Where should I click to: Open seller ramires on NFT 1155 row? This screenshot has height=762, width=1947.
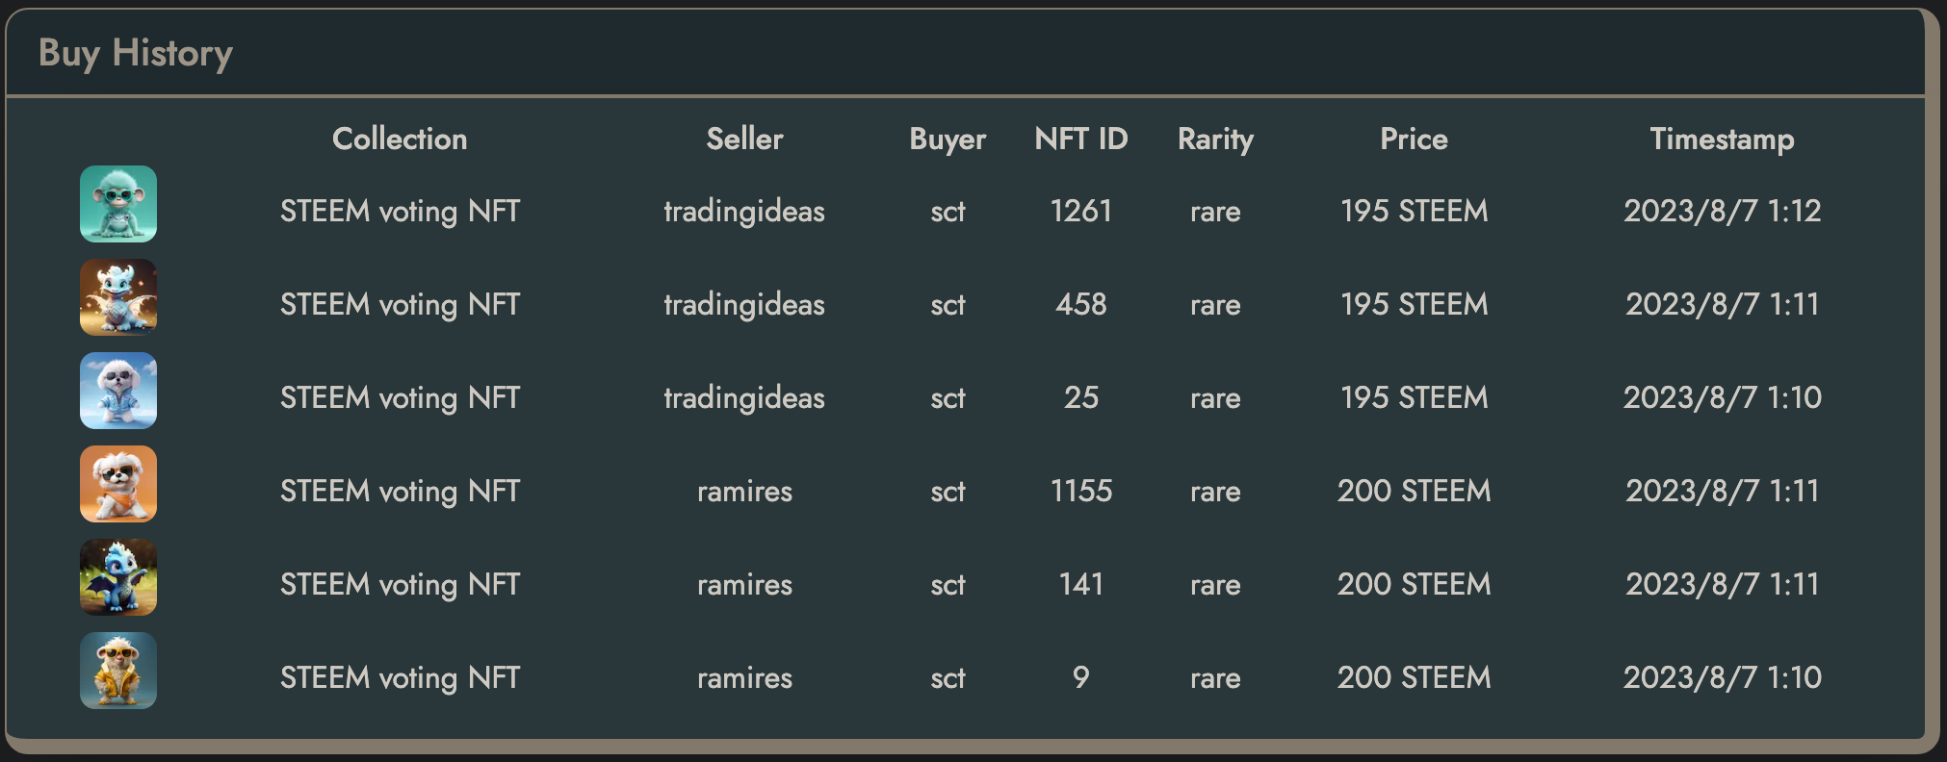pos(744,491)
